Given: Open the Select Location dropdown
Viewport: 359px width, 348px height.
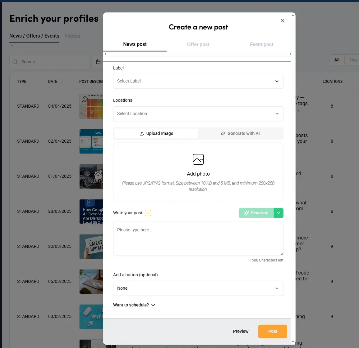Looking at the screenshot, I should point(198,114).
